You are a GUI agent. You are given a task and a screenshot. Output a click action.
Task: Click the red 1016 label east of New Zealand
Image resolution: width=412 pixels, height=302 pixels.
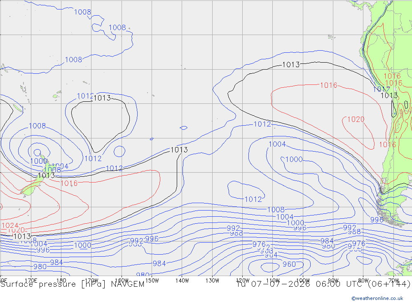pyautogui.click(x=69, y=183)
